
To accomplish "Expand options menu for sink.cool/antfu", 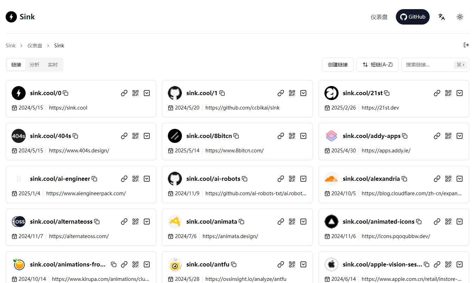I will point(303,264).
